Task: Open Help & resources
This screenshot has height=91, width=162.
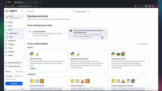Action: coord(14,66)
